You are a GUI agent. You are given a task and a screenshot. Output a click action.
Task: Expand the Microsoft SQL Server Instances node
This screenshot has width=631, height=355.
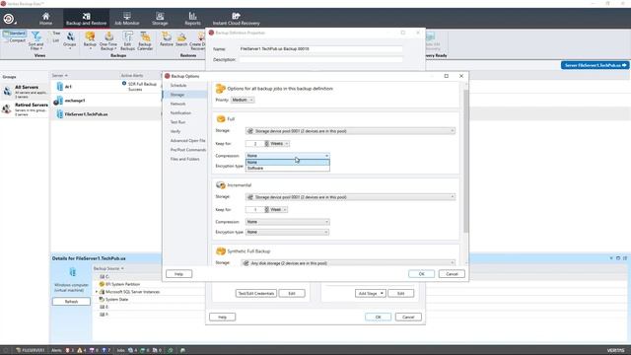click(x=97, y=292)
